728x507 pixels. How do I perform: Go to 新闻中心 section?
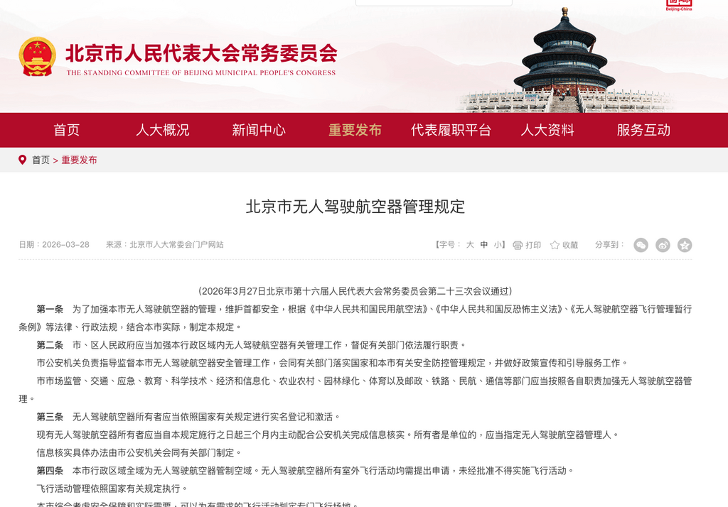tap(259, 130)
